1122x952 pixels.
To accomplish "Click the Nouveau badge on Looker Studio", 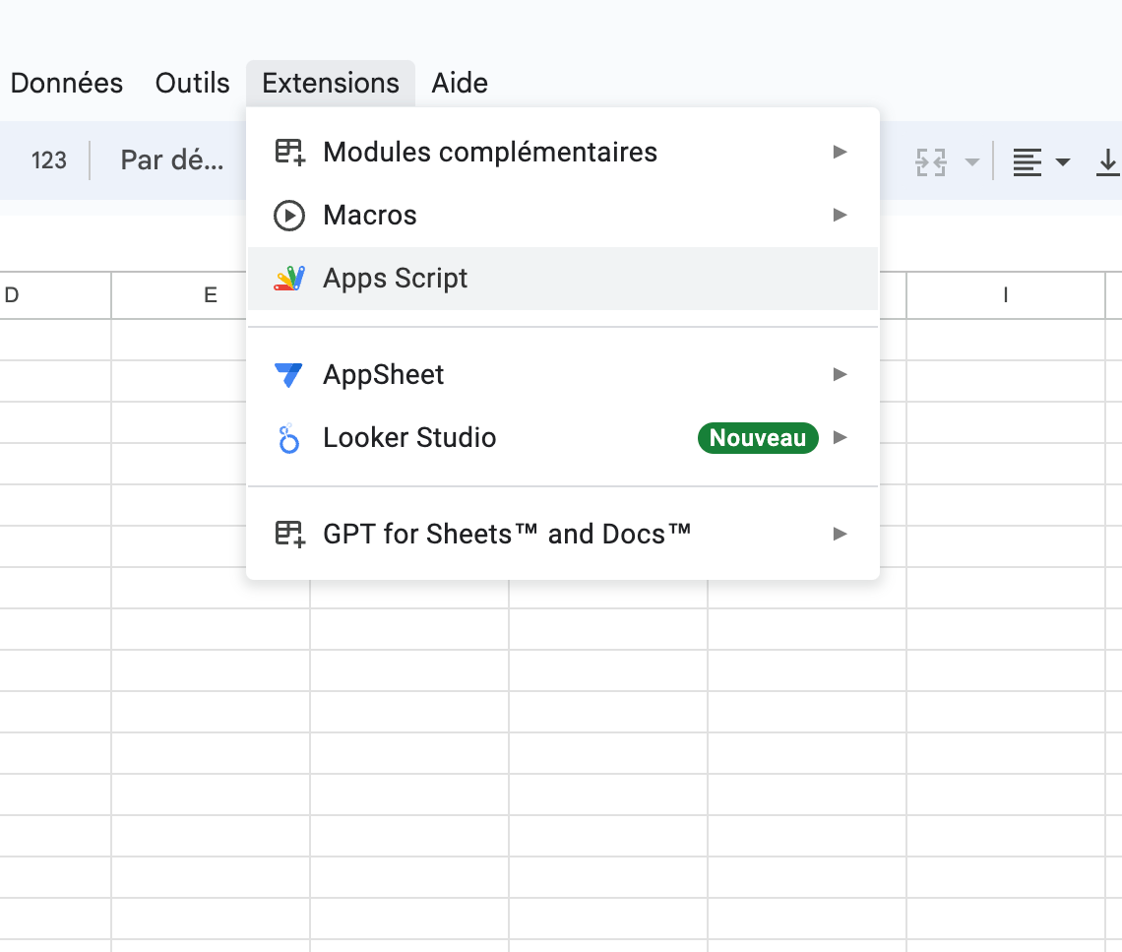I will coord(758,438).
